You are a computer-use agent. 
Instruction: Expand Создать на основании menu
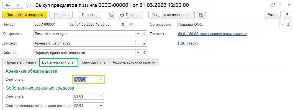coord(171,15)
